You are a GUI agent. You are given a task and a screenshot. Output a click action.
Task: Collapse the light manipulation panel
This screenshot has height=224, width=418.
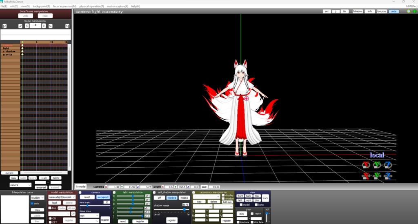coord(114,192)
